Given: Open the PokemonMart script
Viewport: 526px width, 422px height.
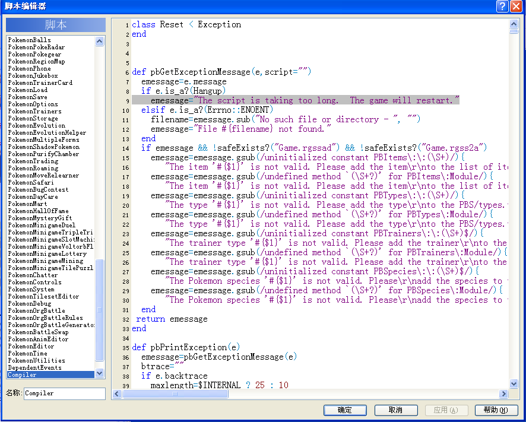Looking at the screenshot, I should pos(27,204).
